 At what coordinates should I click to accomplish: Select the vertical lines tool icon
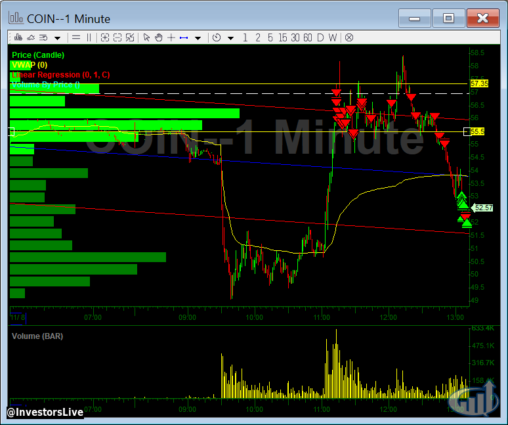(89, 37)
